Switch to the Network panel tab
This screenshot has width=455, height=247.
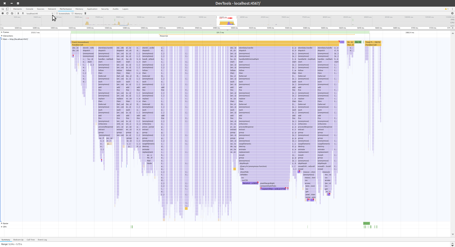point(52,9)
